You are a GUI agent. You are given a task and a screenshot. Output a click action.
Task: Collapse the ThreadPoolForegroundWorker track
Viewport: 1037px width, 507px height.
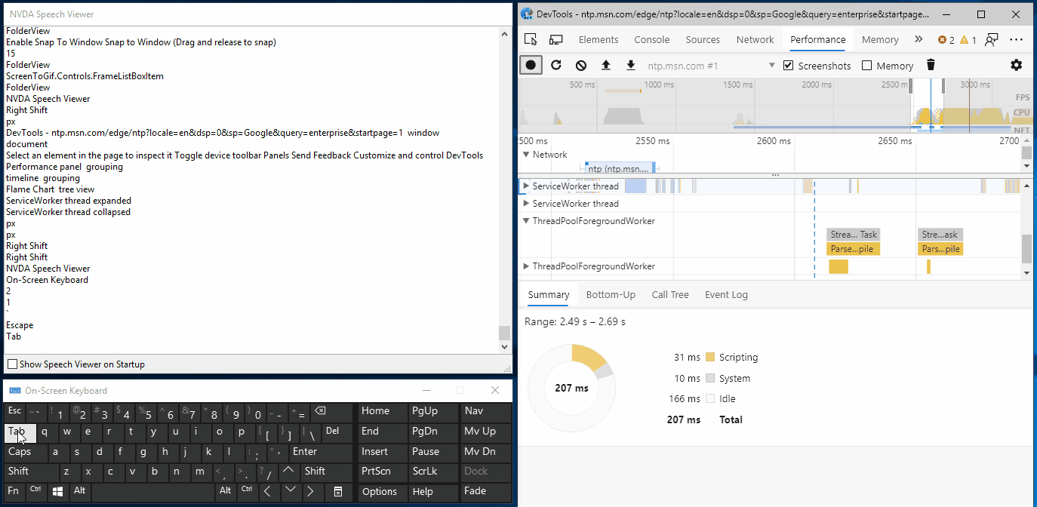[x=525, y=220]
